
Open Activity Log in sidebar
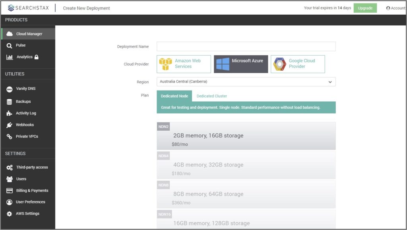click(26, 113)
